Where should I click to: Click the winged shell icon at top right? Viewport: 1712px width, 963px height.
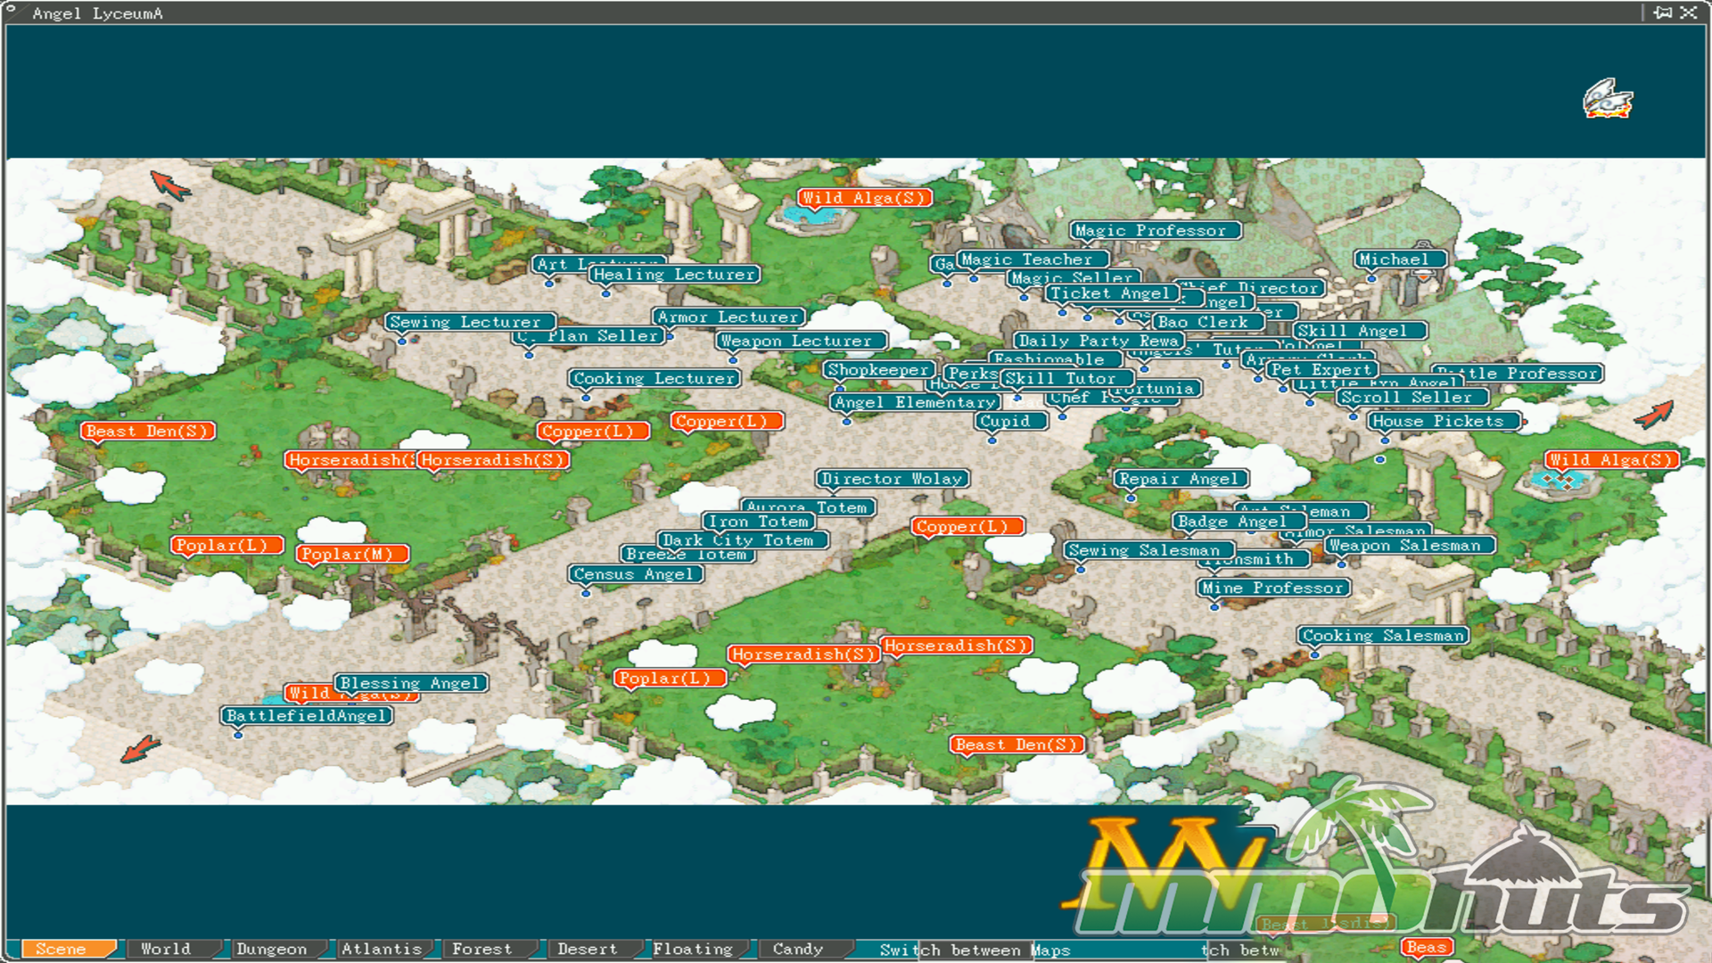point(1607,99)
